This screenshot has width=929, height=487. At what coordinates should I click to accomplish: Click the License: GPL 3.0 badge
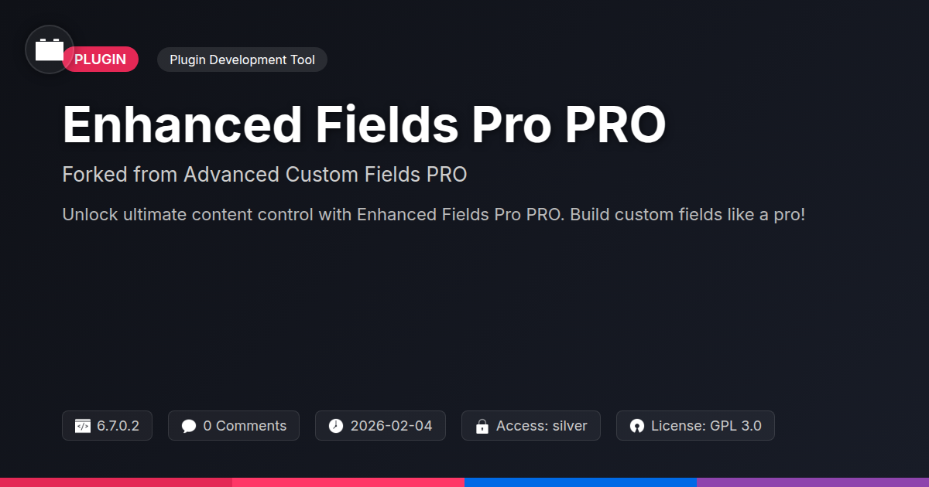click(695, 426)
